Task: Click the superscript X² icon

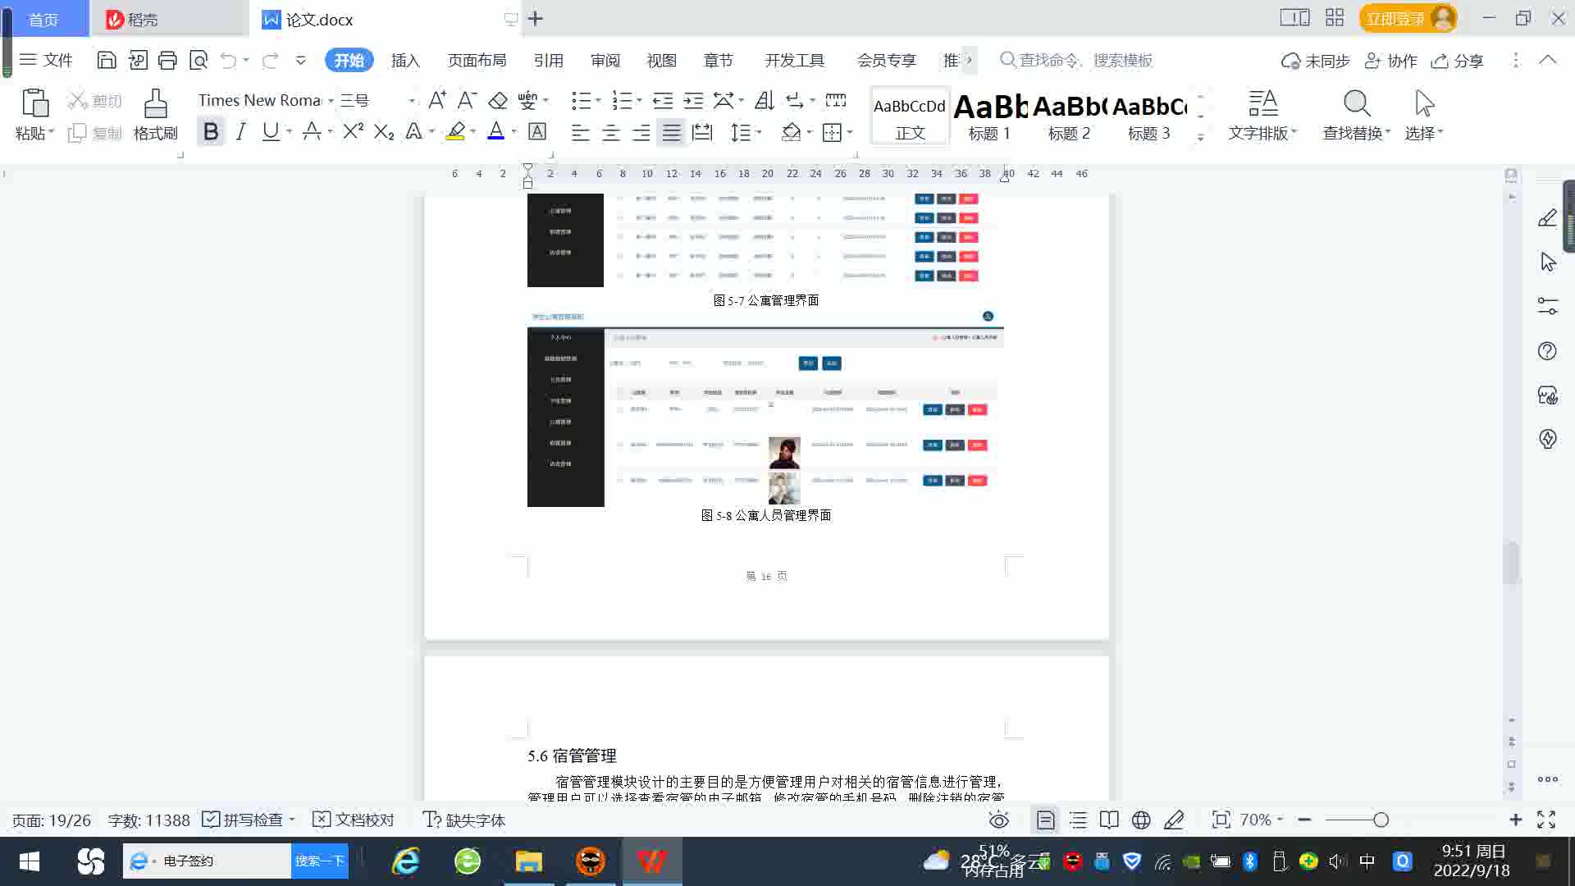Action: click(353, 132)
